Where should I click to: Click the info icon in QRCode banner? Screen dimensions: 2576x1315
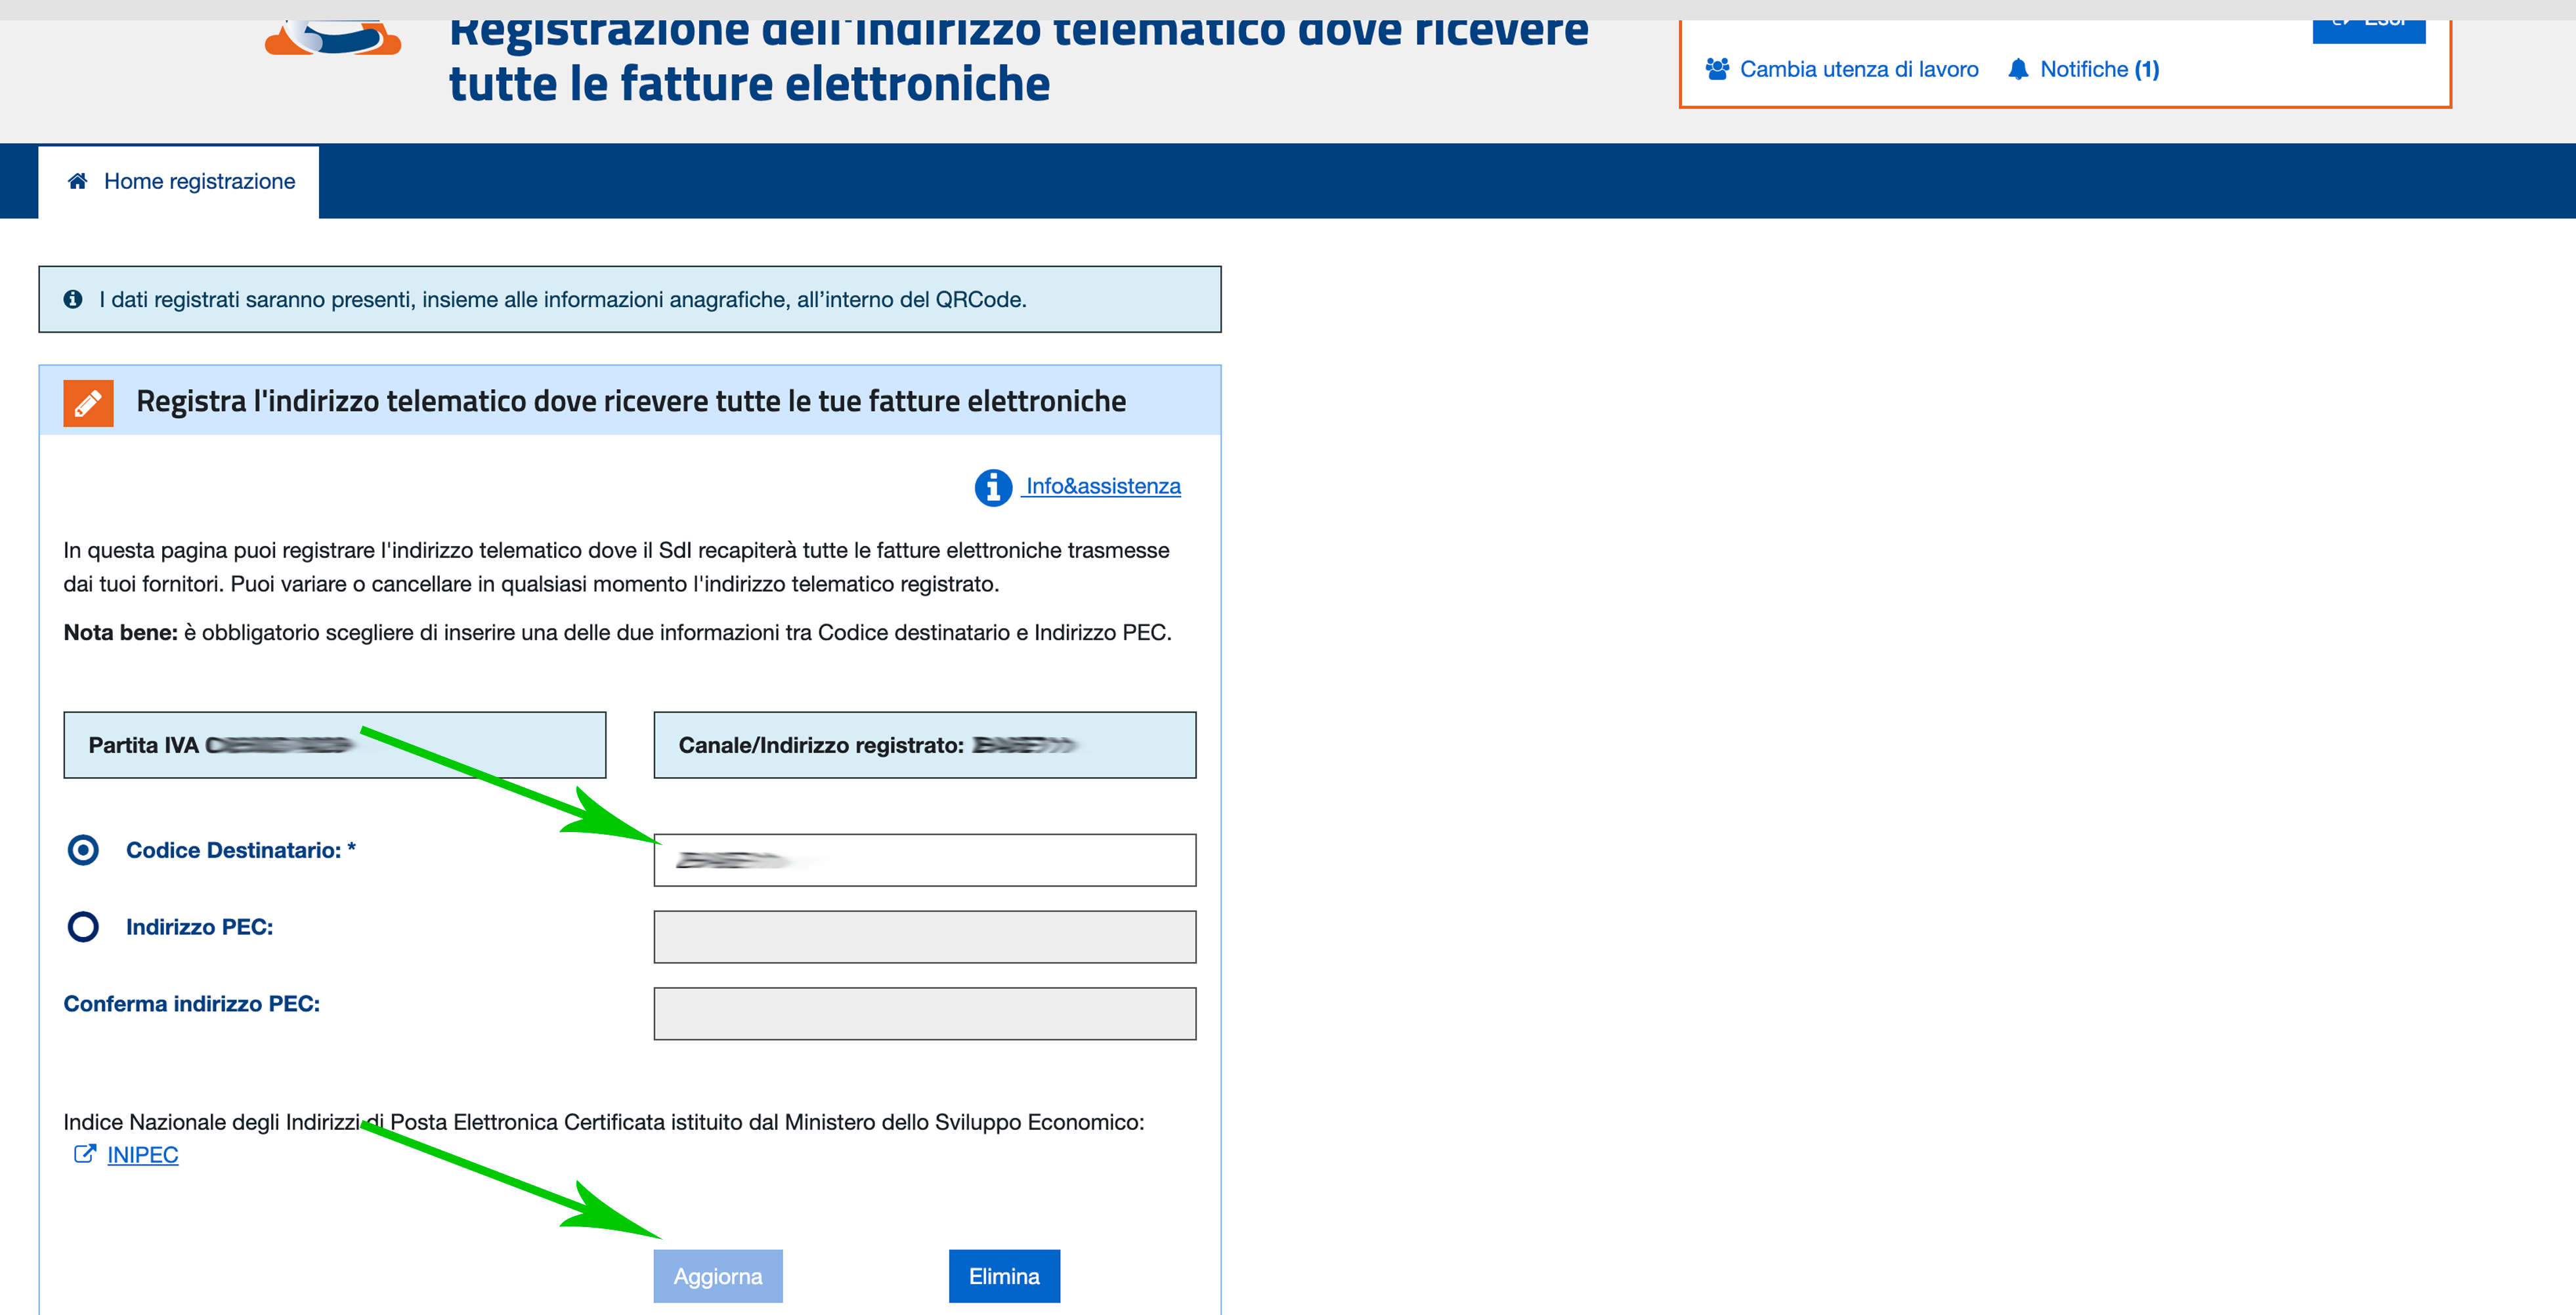[73, 299]
